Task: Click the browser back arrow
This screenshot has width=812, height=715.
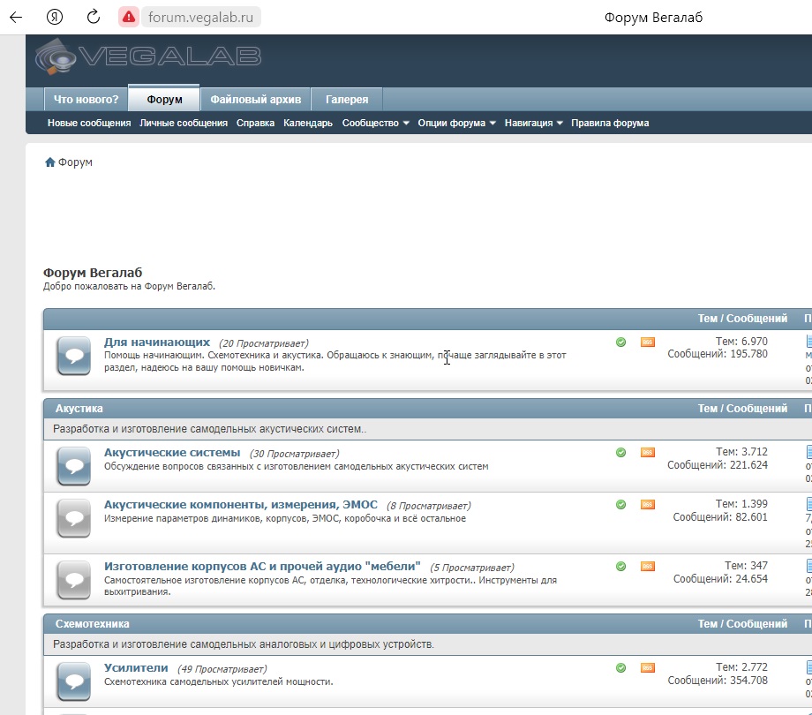Action: pyautogui.click(x=16, y=17)
